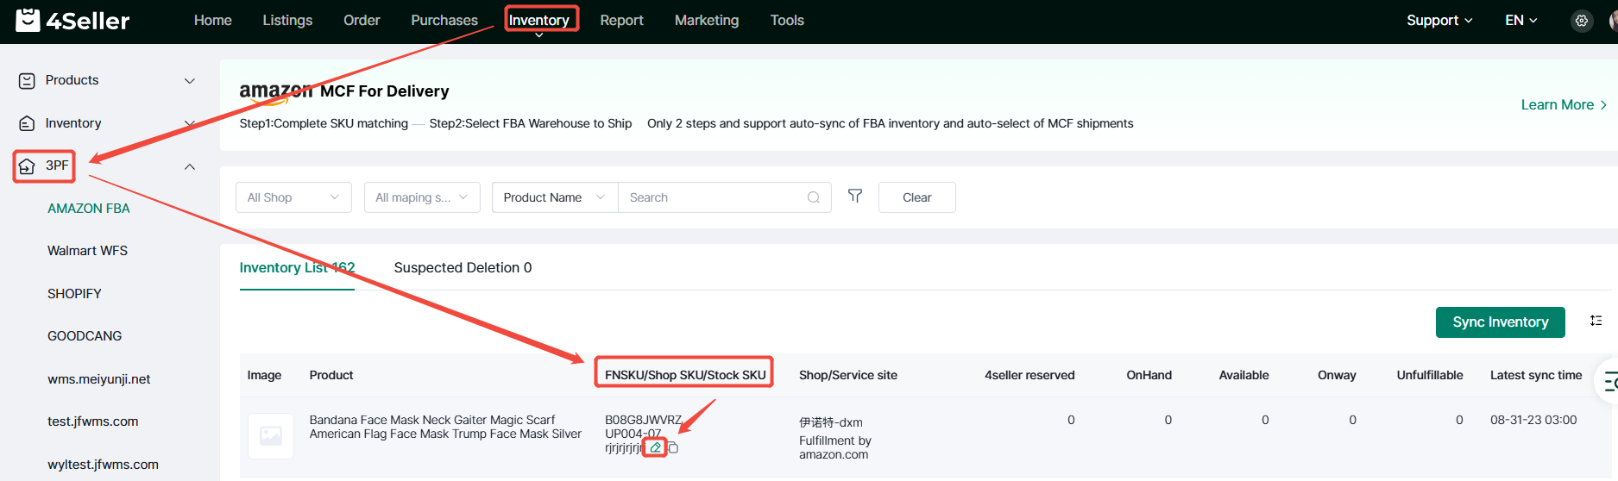This screenshot has width=1618, height=481.
Task: Open the Tools menu
Action: [x=787, y=20]
